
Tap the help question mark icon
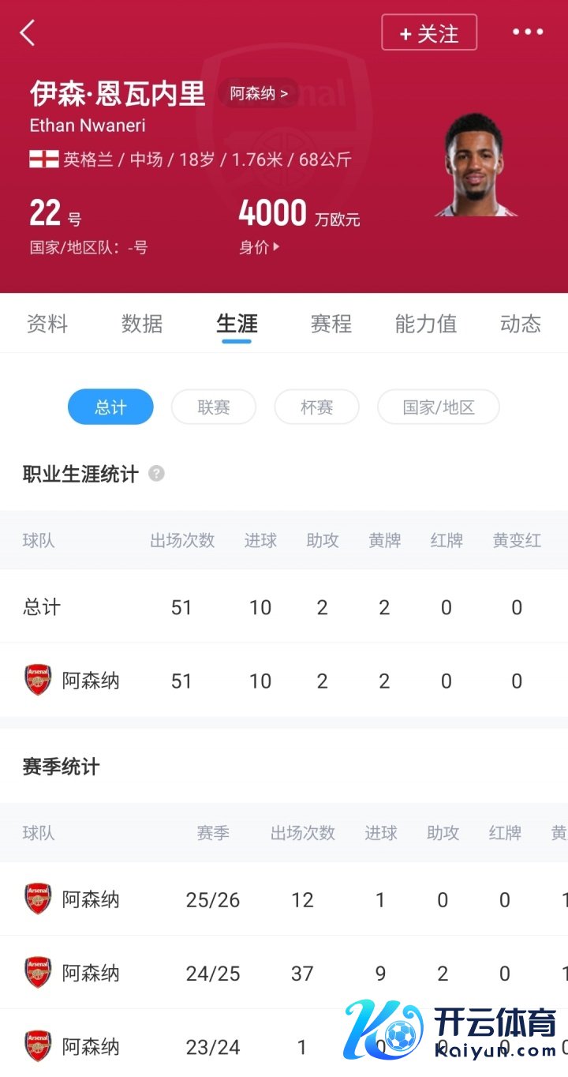coord(157,474)
